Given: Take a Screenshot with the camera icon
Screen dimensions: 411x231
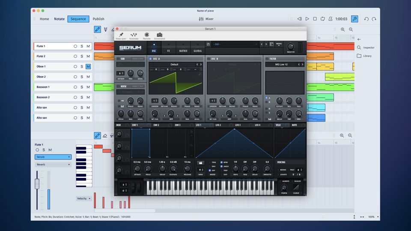Looking at the screenshot, I should click(159, 35).
